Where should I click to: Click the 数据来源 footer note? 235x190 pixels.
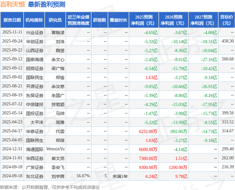point(50,187)
